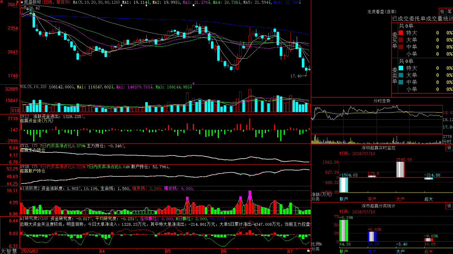The image size is (453, 254).
Task: Click the 龙虎看盘(逐单) panel title
Action: click(x=382, y=12)
